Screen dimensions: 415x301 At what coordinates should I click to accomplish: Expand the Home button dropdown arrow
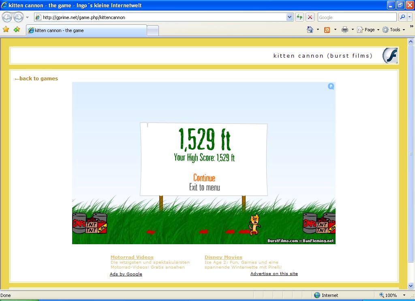coord(318,30)
